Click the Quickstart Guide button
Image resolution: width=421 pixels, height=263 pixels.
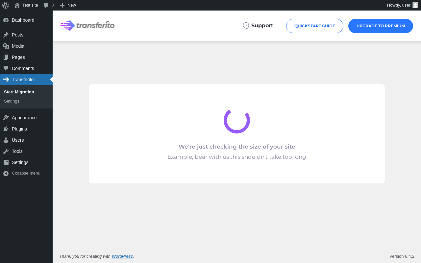(x=315, y=26)
